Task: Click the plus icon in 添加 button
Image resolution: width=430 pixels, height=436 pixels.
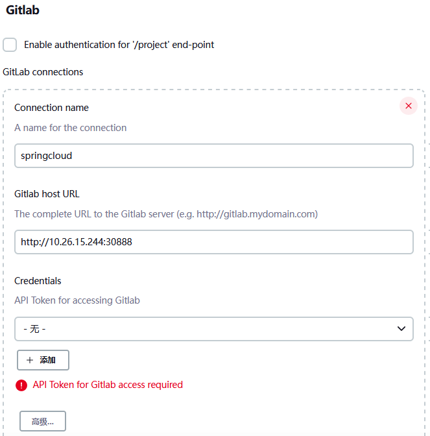Action: pos(30,360)
